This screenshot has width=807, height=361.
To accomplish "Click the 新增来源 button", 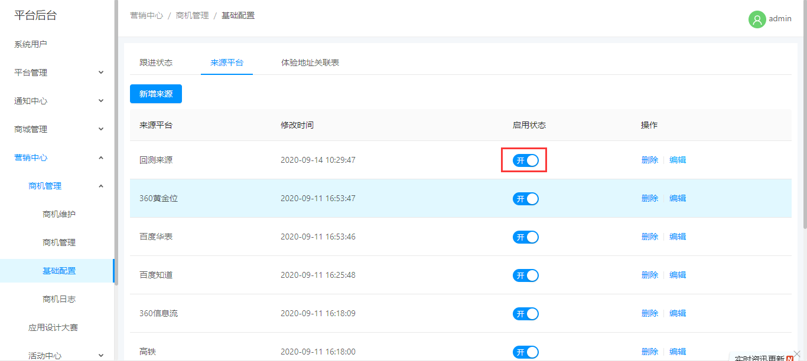I will pyautogui.click(x=156, y=94).
